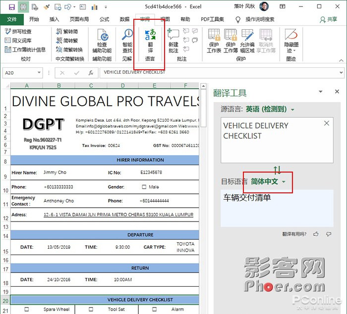Open the 文件 File tab
This screenshot has width=347, height=314.
12,19
